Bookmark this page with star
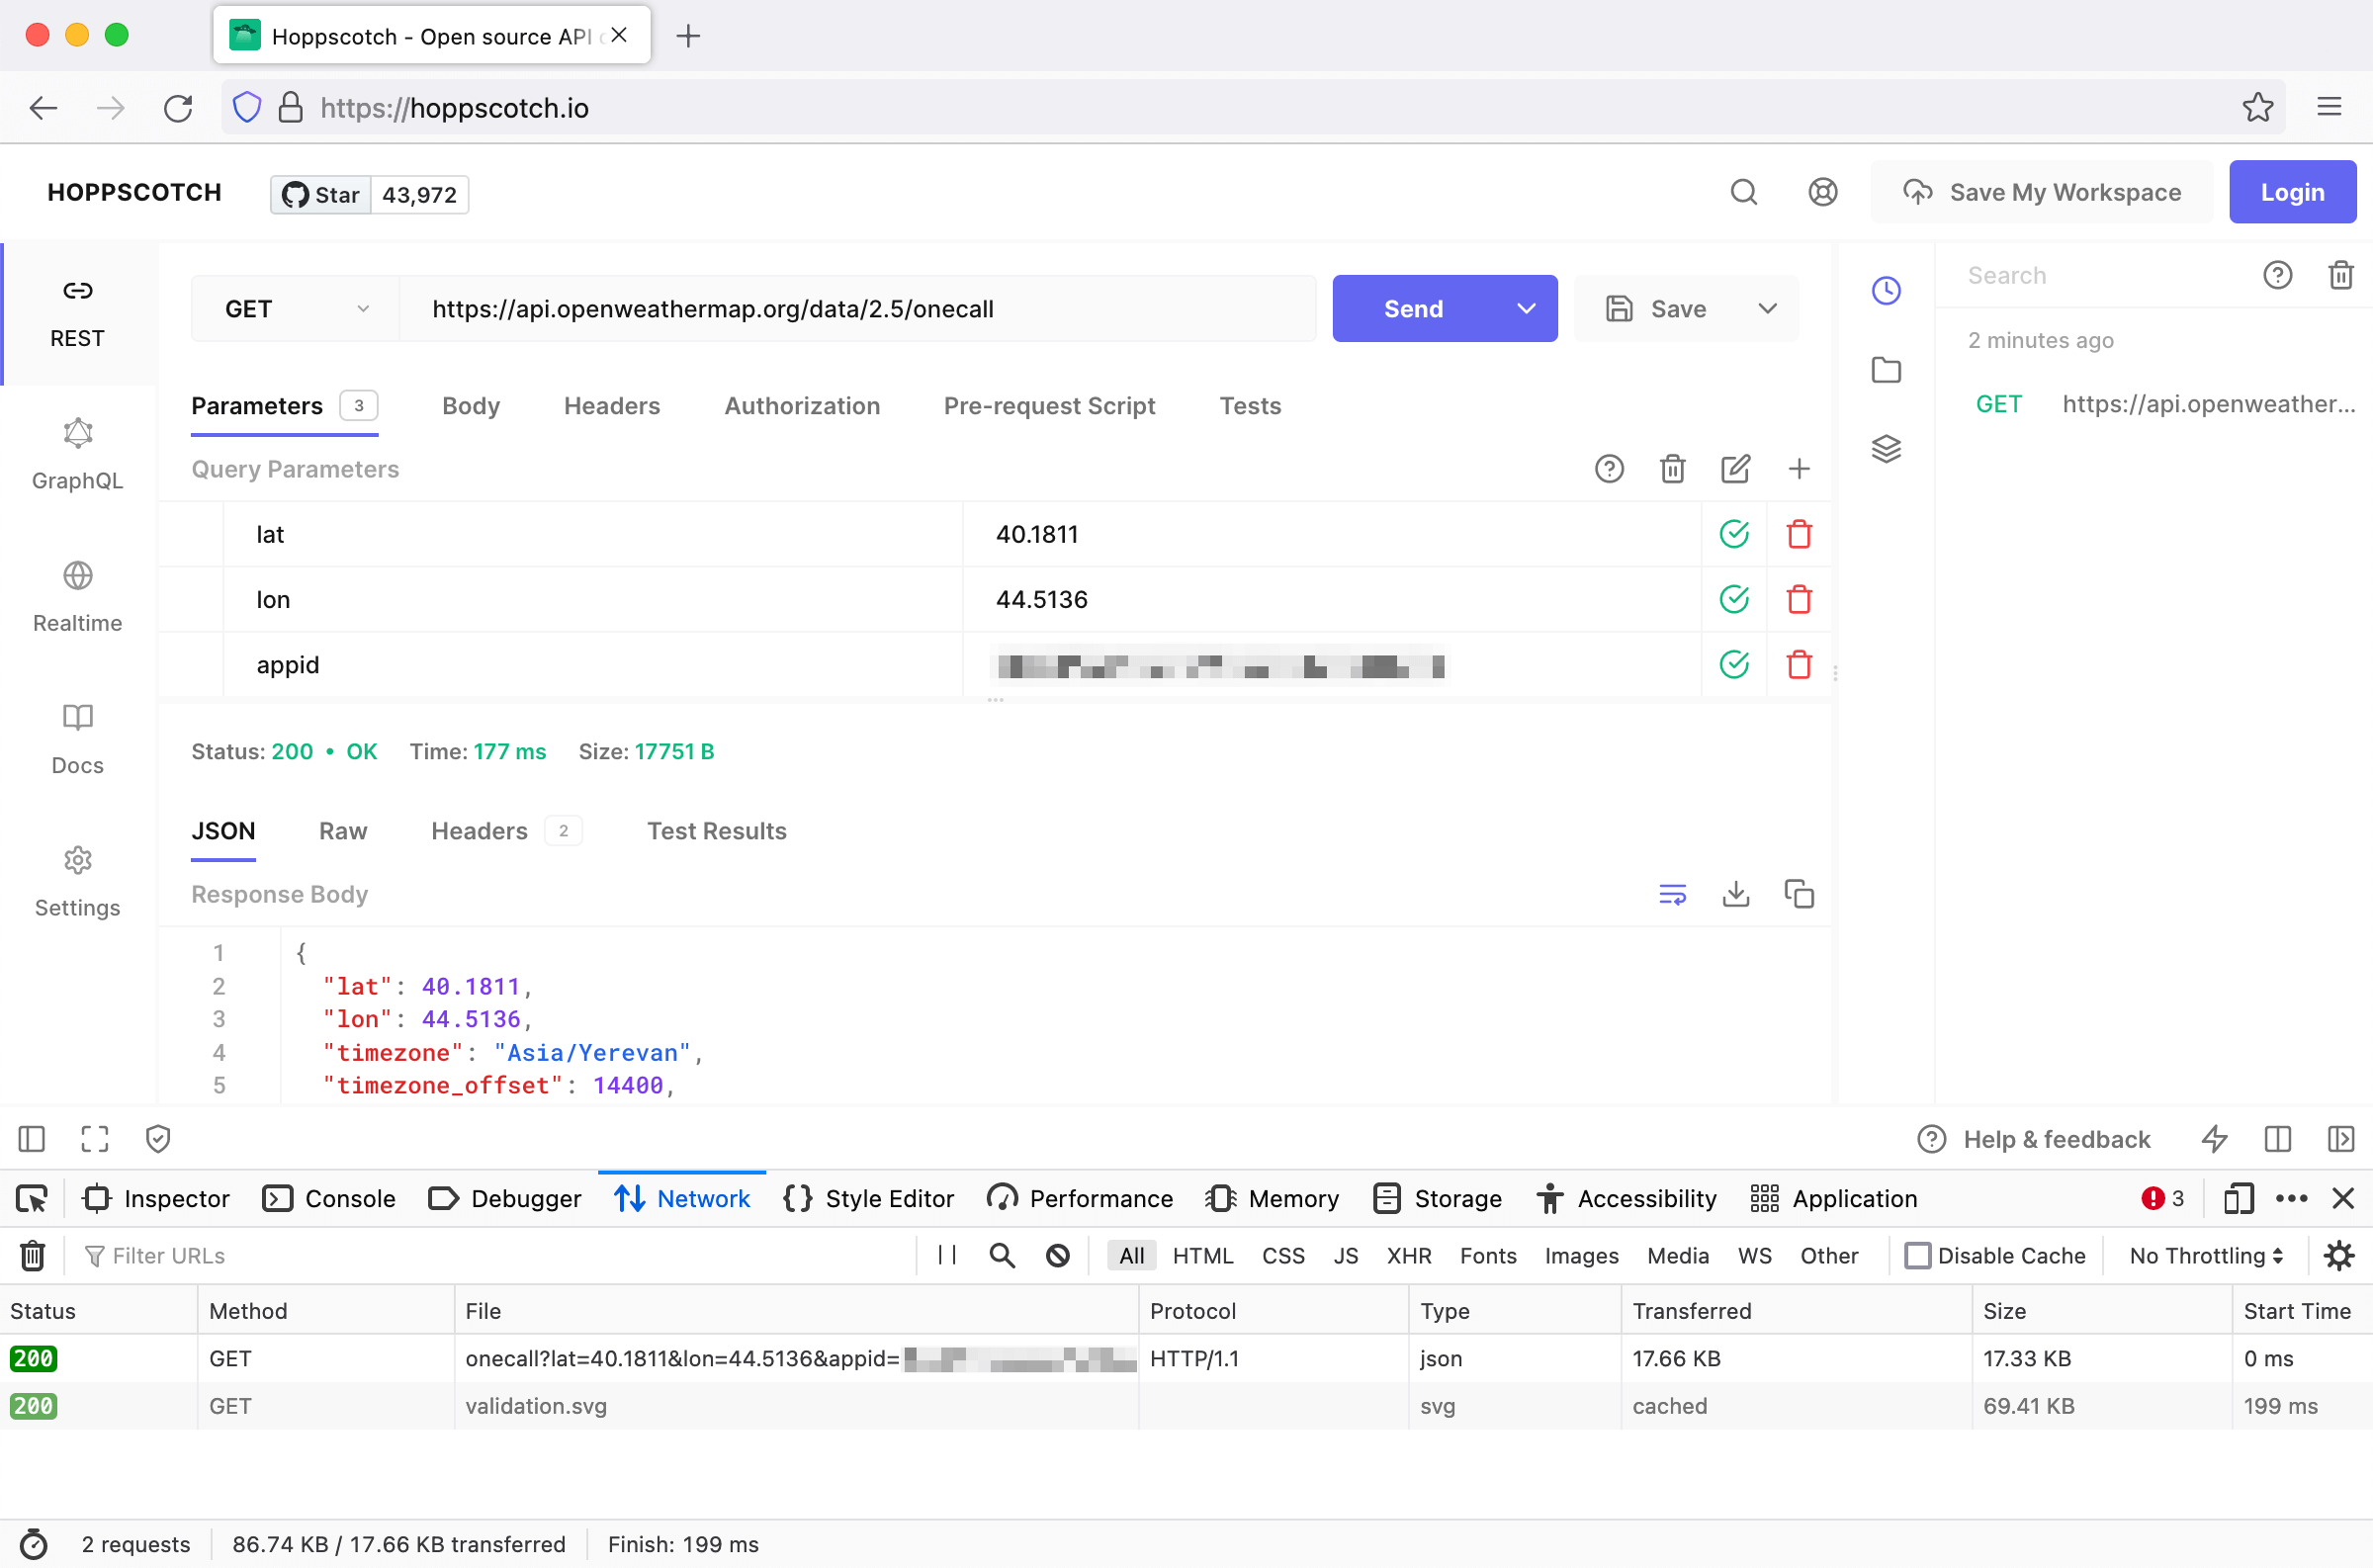2373x1568 pixels. tap(2257, 107)
